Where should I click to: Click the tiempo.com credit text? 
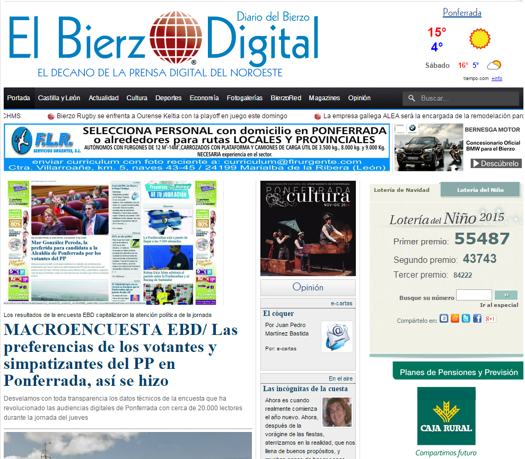coord(476,78)
